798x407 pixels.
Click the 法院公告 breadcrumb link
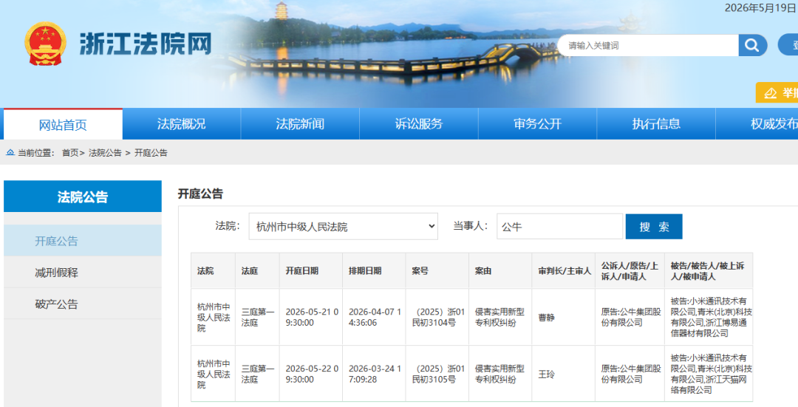(106, 153)
